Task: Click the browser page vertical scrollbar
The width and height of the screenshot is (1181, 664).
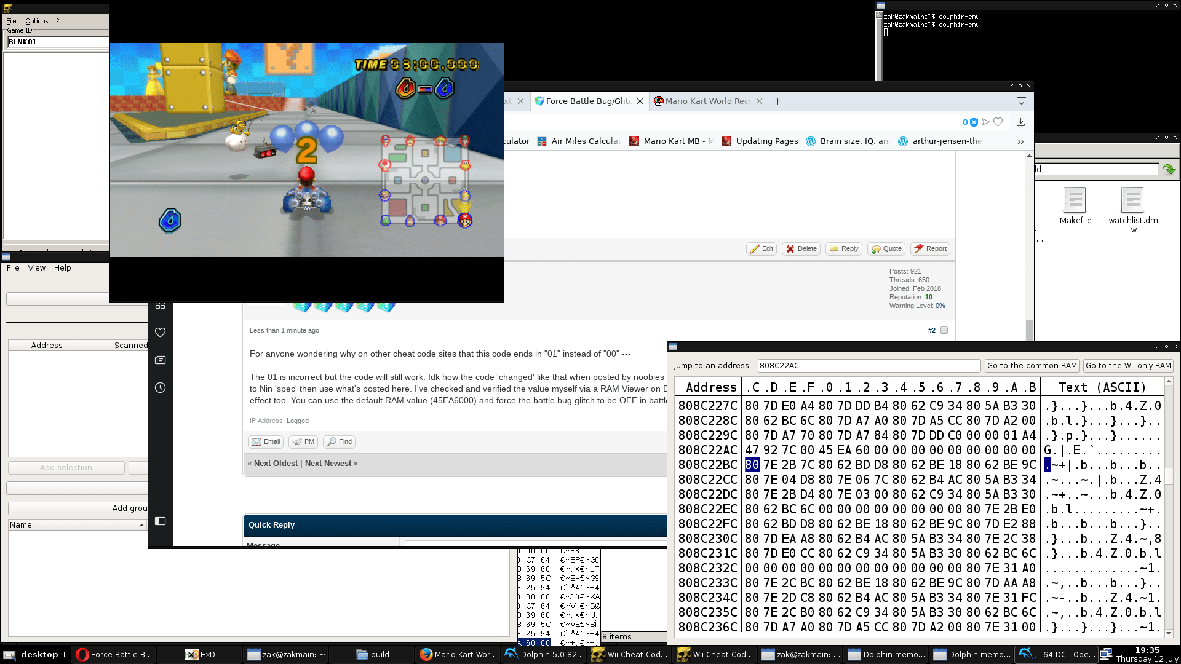Action: tap(1029, 330)
